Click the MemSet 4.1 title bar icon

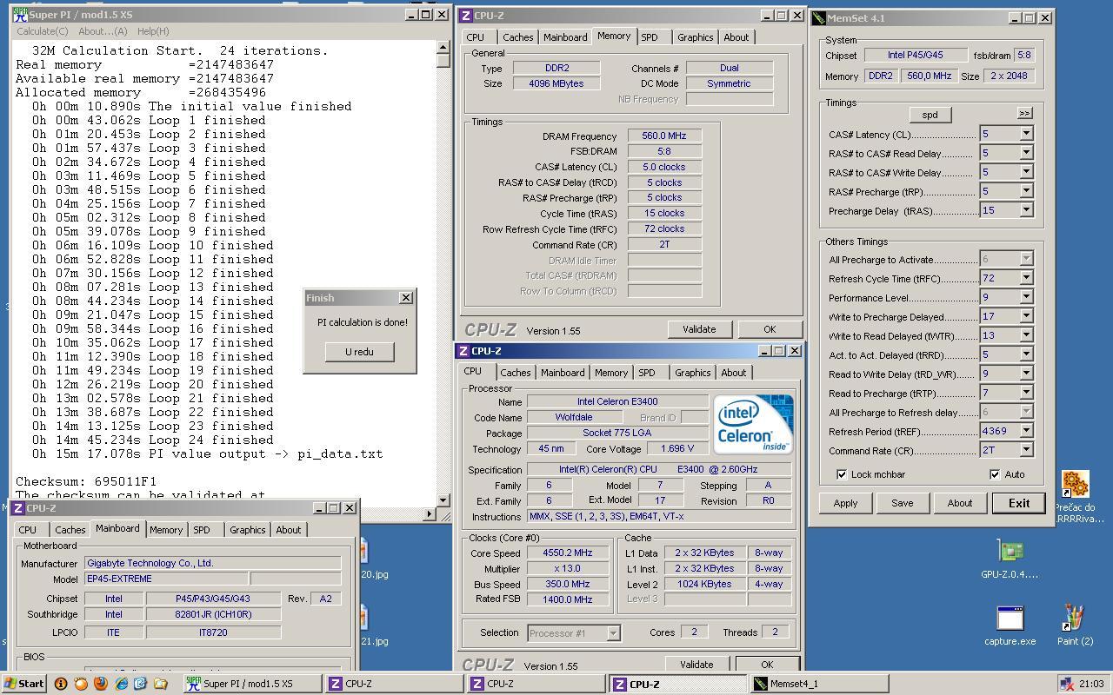click(818, 17)
